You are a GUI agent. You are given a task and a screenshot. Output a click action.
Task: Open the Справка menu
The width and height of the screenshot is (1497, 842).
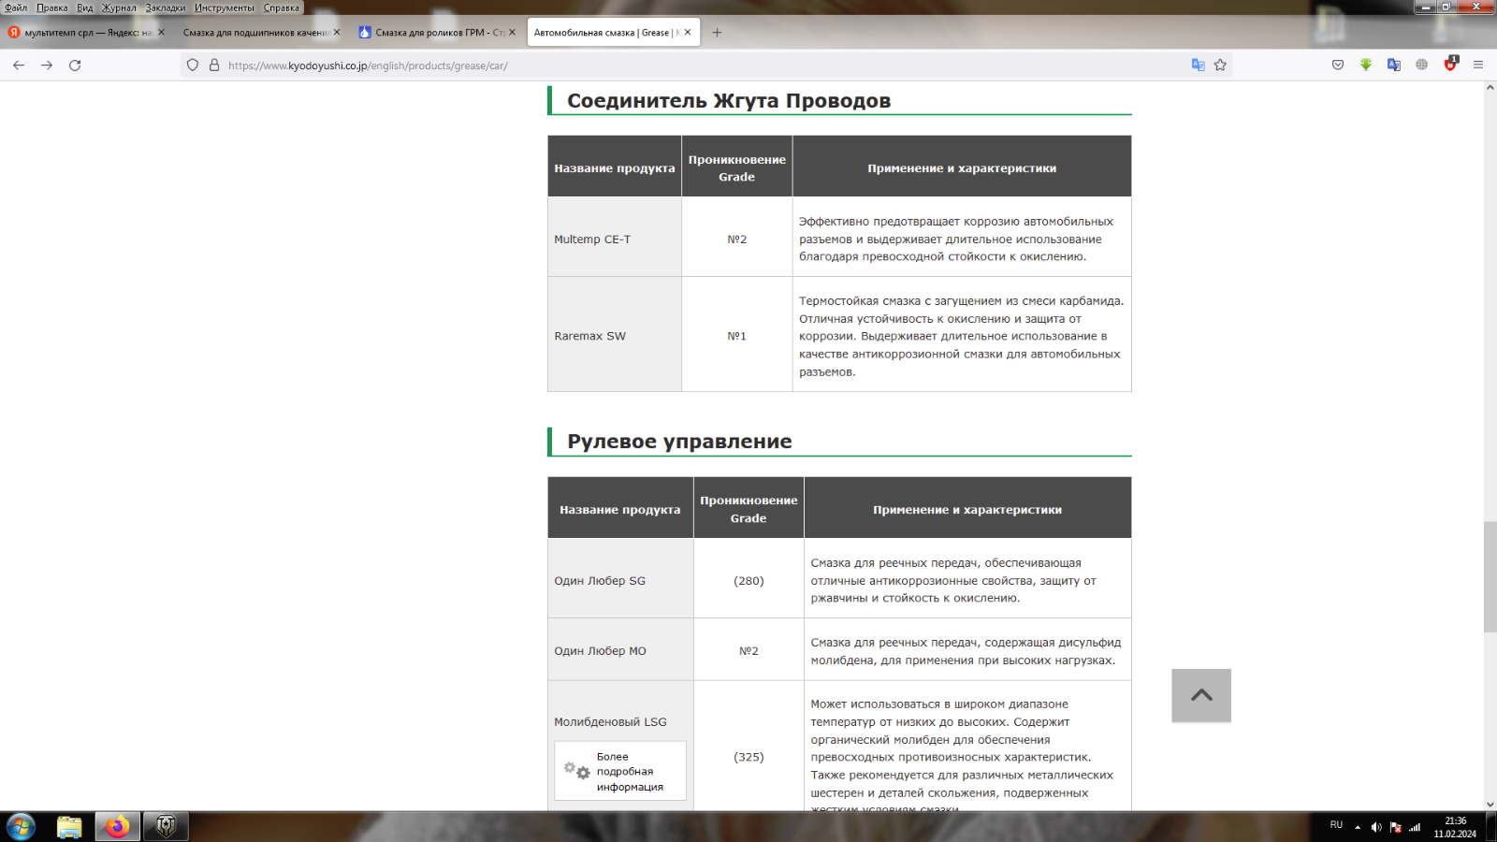pyautogui.click(x=282, y=7)
